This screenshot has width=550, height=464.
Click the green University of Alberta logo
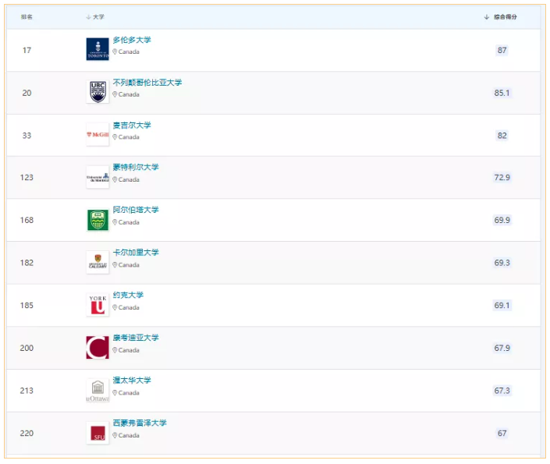coord(98,220)
